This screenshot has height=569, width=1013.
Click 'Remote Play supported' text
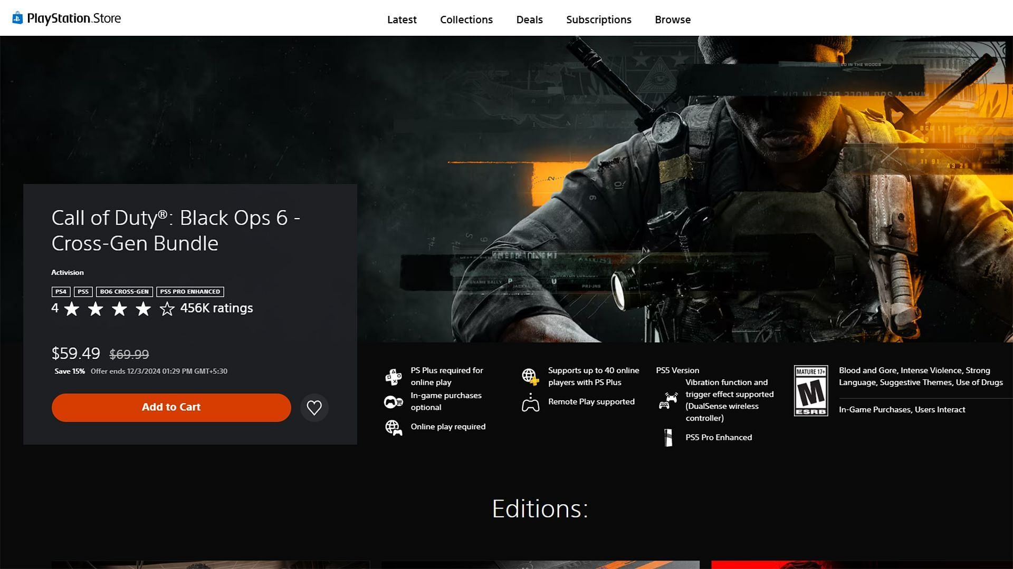point(591,401)
